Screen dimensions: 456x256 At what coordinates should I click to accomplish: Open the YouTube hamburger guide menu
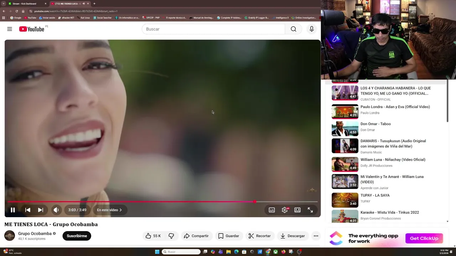(x=10, y=29)
